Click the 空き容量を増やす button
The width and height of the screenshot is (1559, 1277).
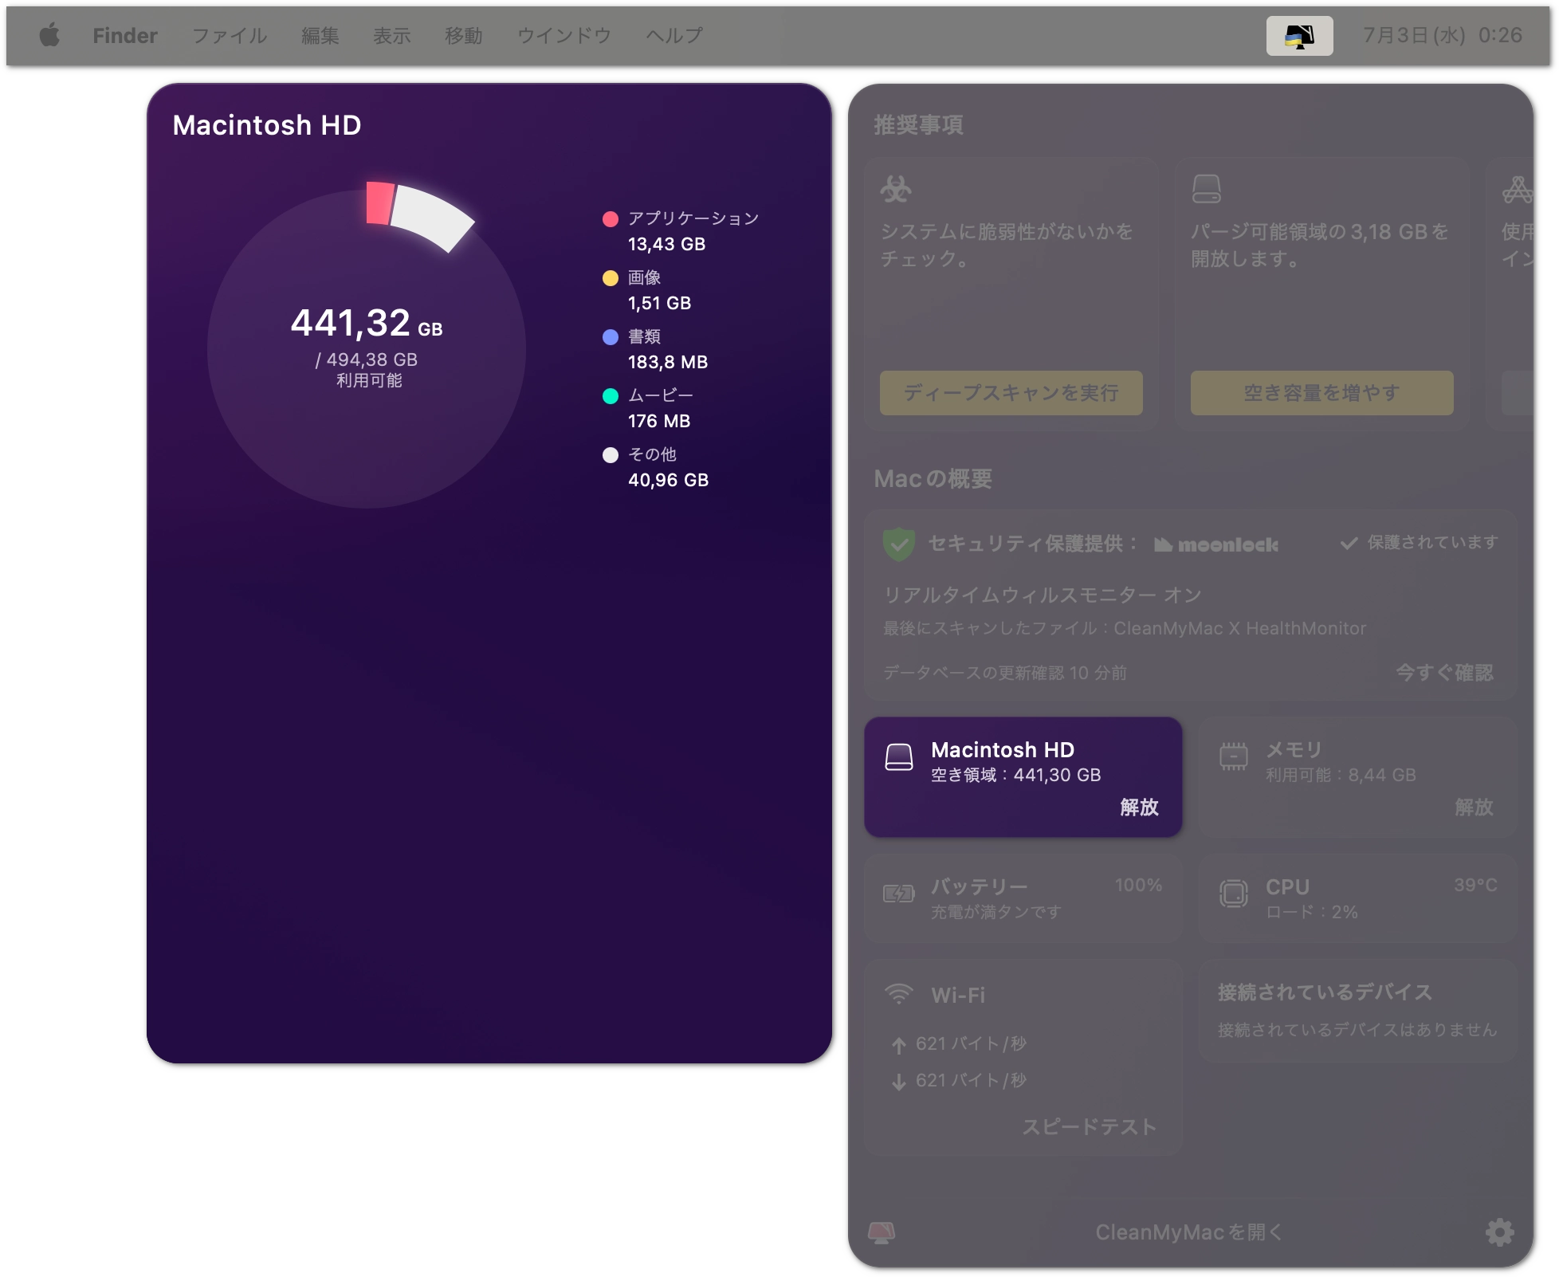1321,393
